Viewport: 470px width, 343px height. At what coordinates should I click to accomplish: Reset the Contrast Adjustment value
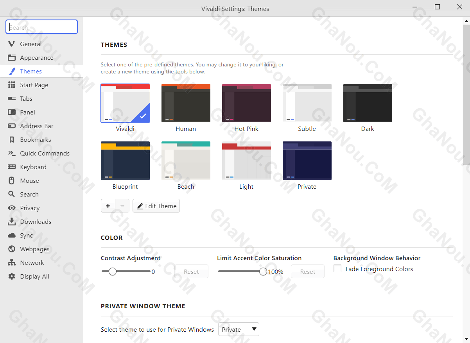pyautogui.click(x=191, y=272)
